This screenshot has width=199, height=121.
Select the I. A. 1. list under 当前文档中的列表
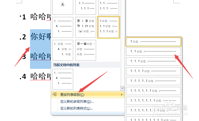(x=63, y=79)
